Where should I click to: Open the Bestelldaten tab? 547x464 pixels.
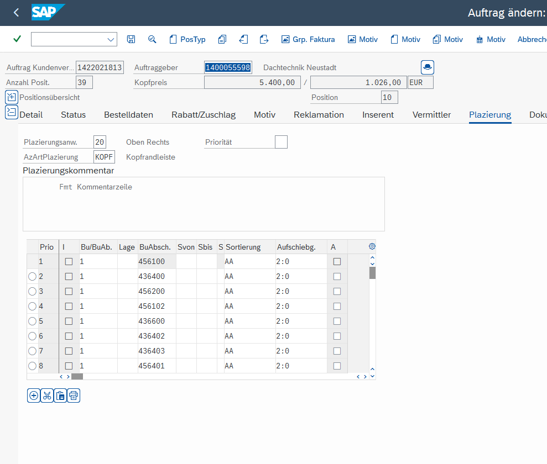pyautogui.click(x=128, y=114)
